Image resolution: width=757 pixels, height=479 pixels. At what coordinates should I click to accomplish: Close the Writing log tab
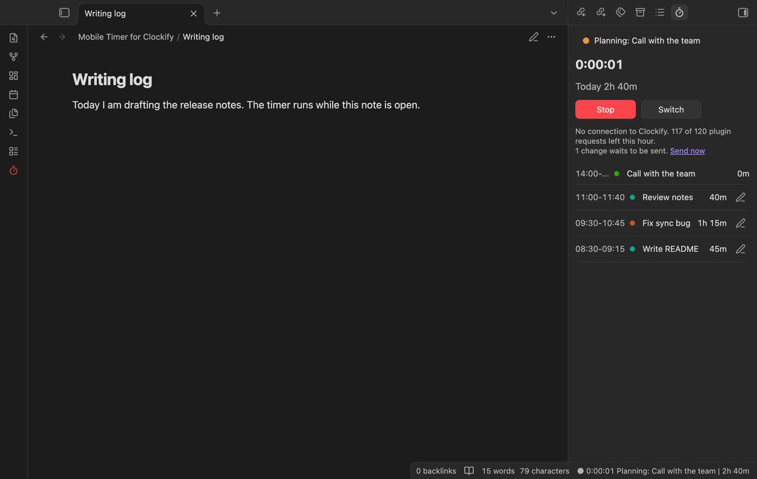click(194, 13)
